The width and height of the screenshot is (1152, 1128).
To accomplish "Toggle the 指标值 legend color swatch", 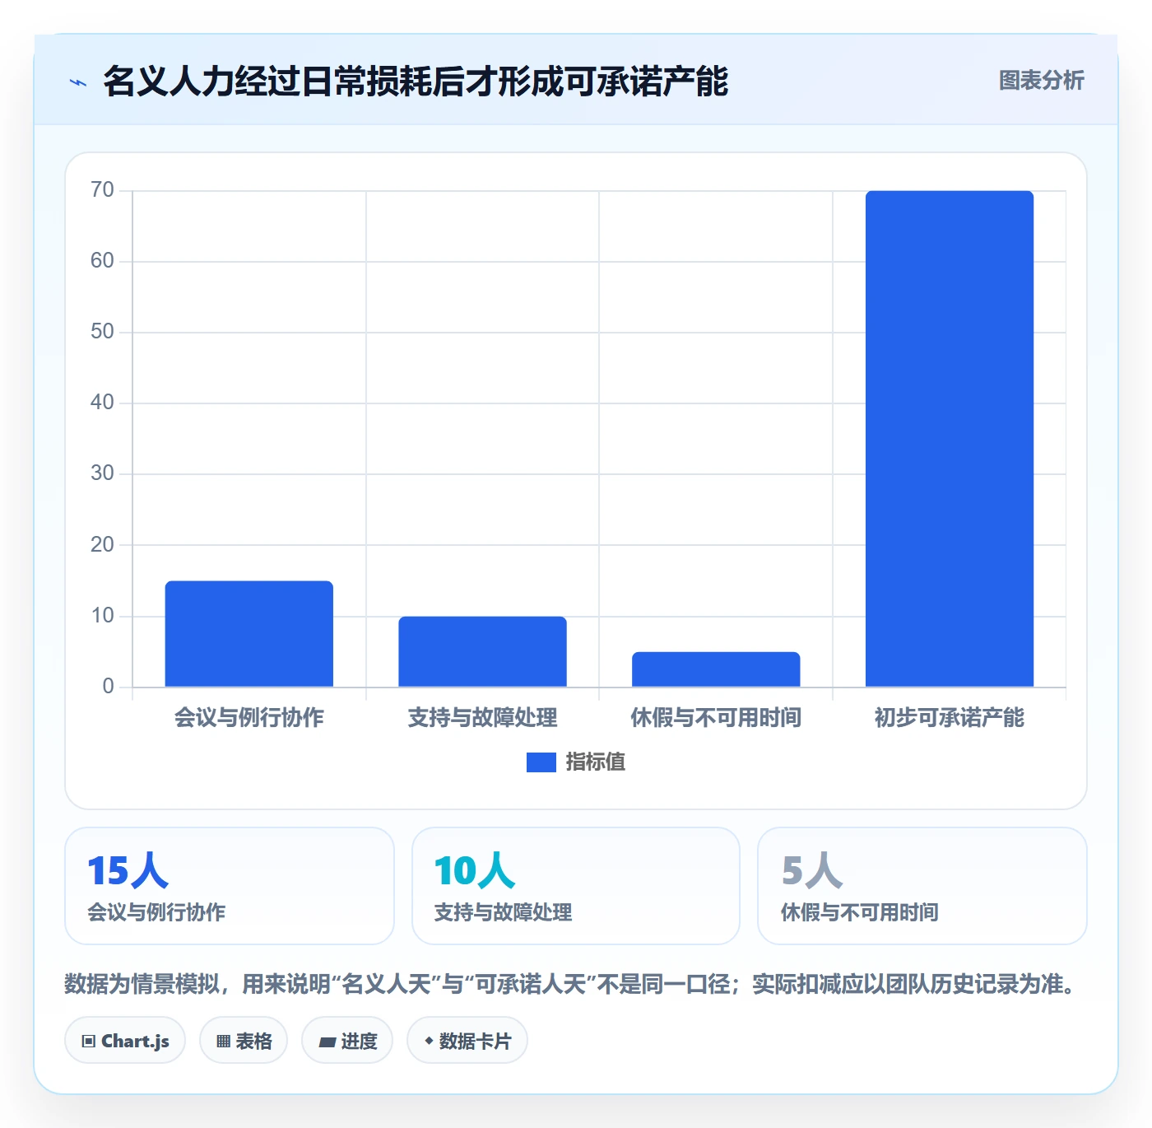I will click(x=541, y=762).
